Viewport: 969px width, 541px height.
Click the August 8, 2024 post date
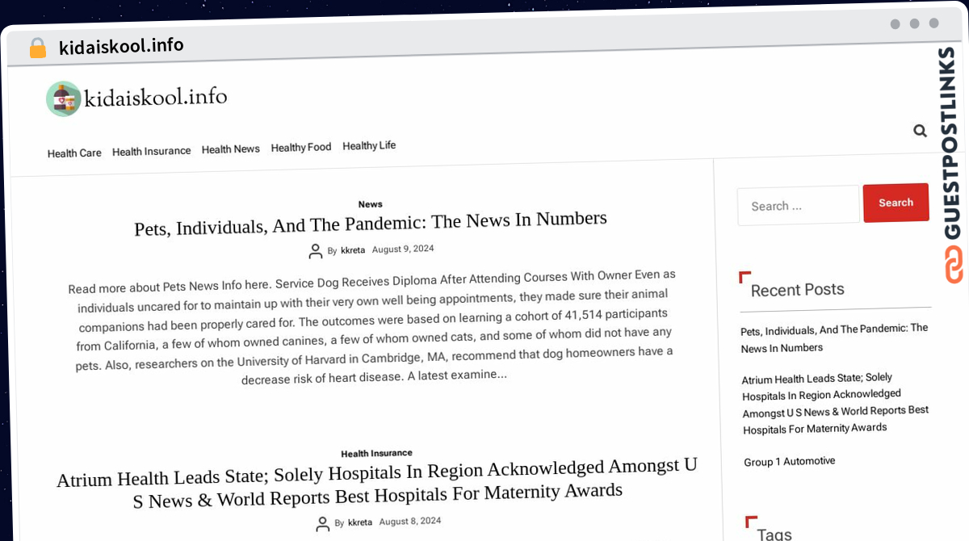coord(410,521)
